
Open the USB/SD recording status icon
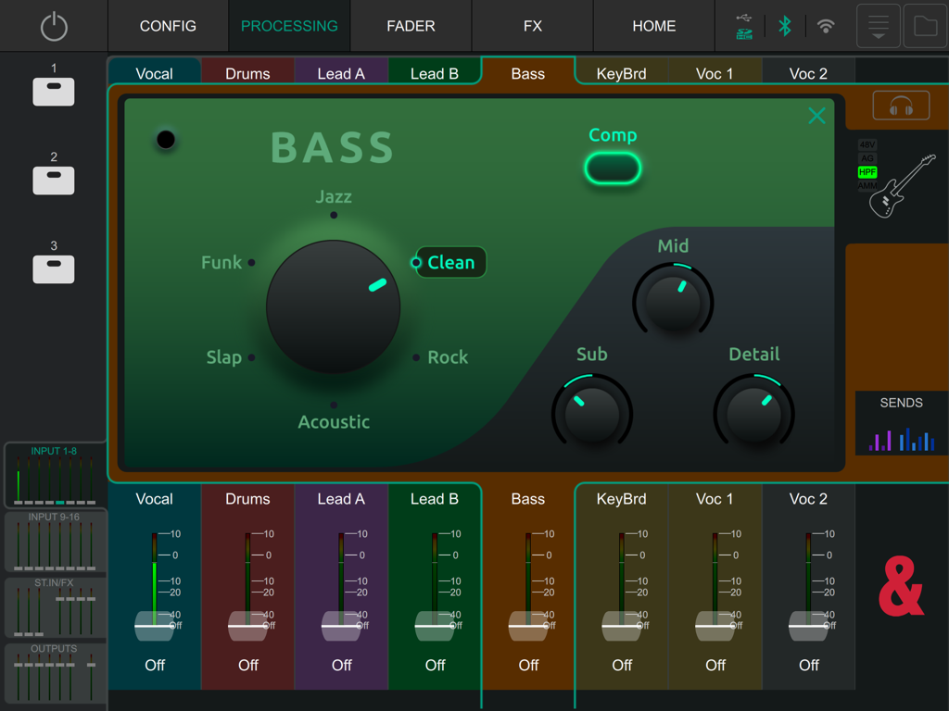tap(742, 26)
